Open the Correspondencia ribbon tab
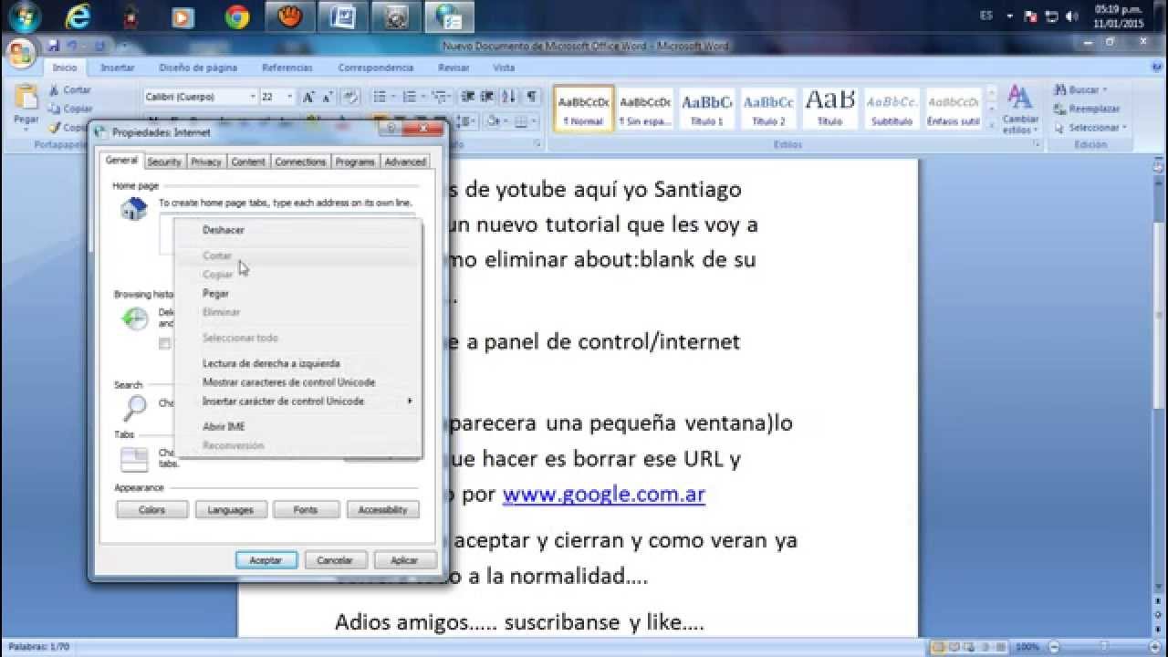This screenshot has width=1168, height=657. click(x=376, y=68)
